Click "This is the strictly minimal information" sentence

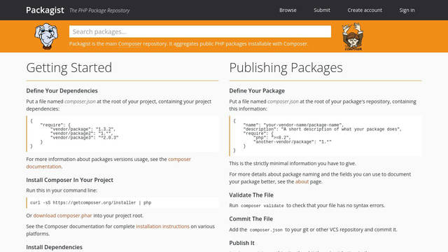(x=293, y=163)
